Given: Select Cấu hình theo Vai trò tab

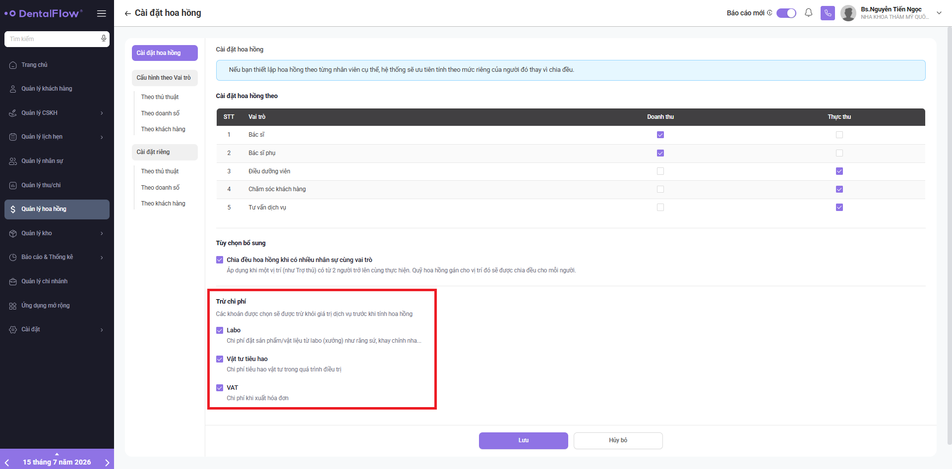Looking at the screenshot, I should click(x=165, y=78).
